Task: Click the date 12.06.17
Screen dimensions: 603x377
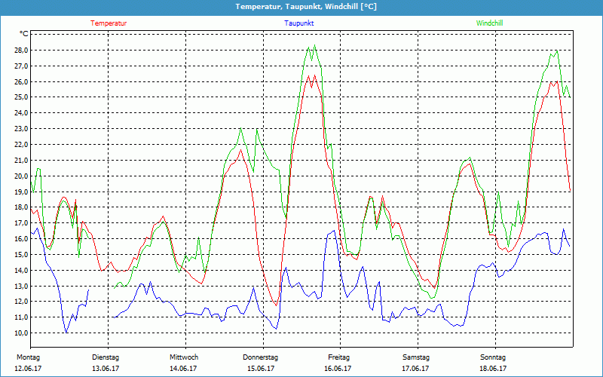Action: point(28,369)
